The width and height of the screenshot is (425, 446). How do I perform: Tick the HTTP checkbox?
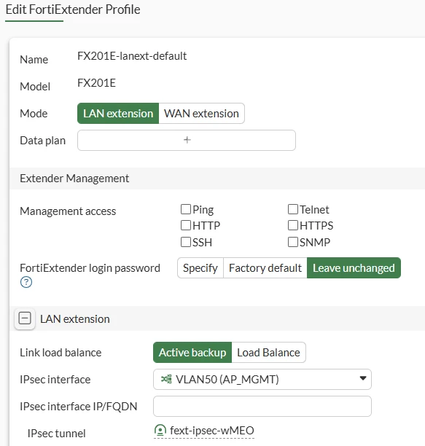(186, 225)
